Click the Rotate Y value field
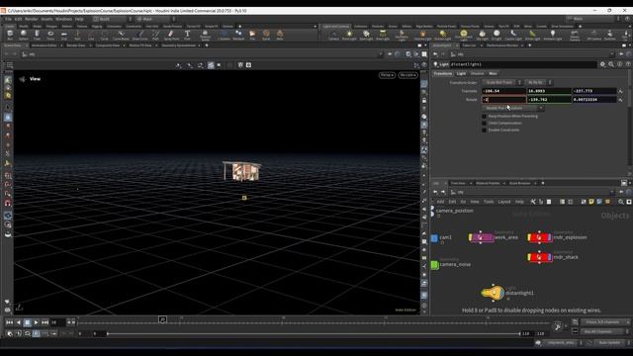 pyautogui.click(x=549, y=99)
